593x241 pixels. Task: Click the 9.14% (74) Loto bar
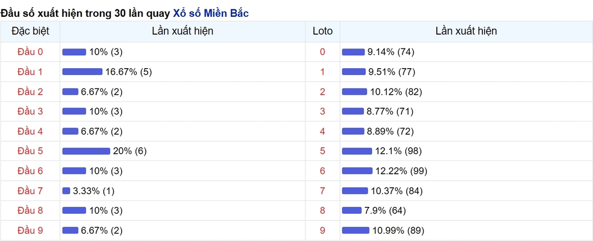click(353, 52)
